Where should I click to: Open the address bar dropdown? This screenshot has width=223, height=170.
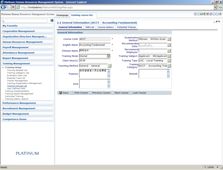click(x=215, y=7)
